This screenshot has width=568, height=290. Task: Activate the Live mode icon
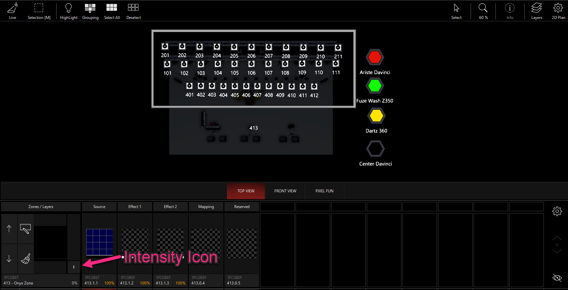pyautogui.click(x=12, y=8)
